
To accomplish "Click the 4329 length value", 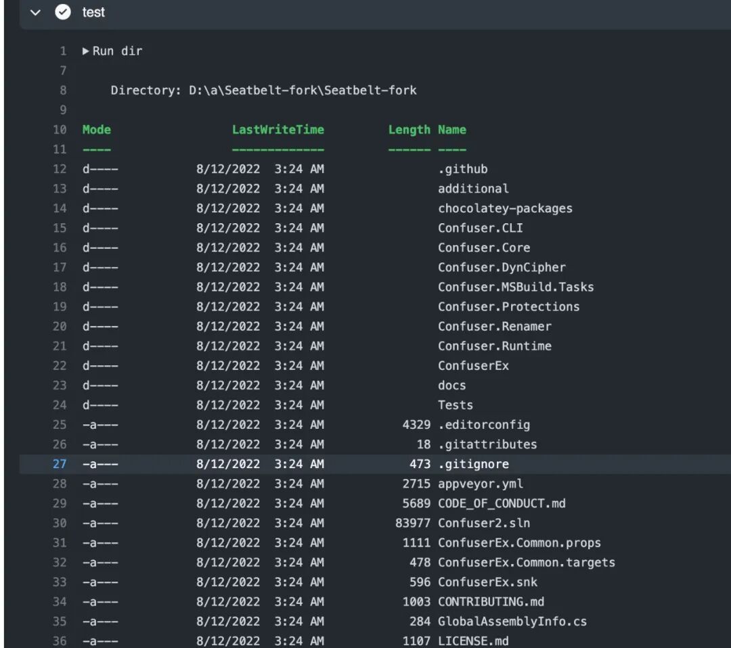I will point(416,425).
